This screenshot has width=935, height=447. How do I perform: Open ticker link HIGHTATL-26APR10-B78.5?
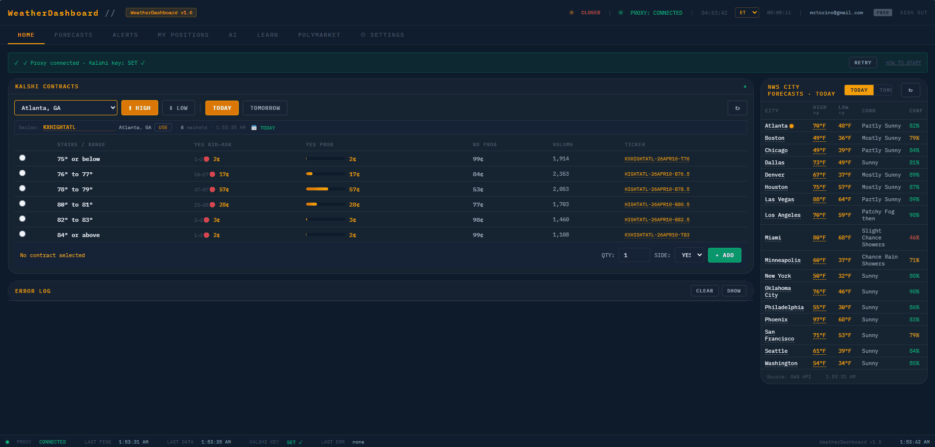click(x=657, y=189)
